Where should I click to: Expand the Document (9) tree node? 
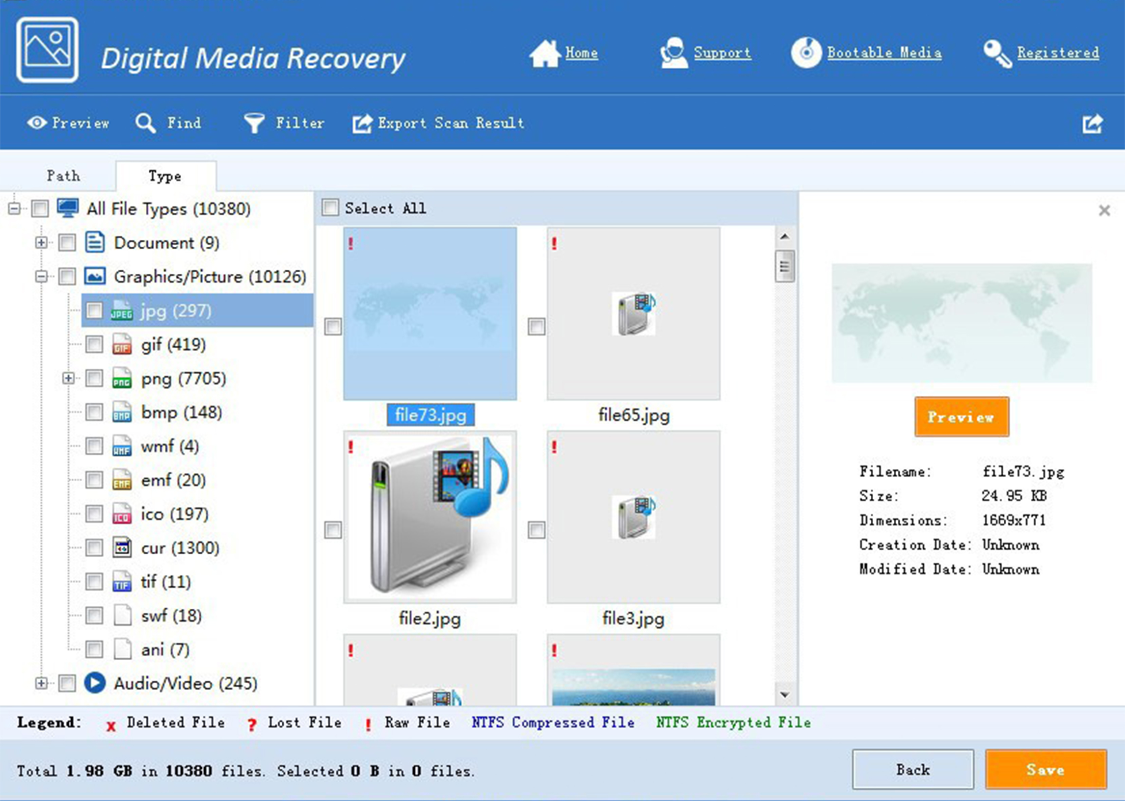point(41,243)
